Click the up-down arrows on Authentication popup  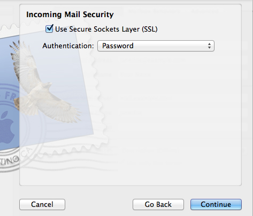click(209, 46)
